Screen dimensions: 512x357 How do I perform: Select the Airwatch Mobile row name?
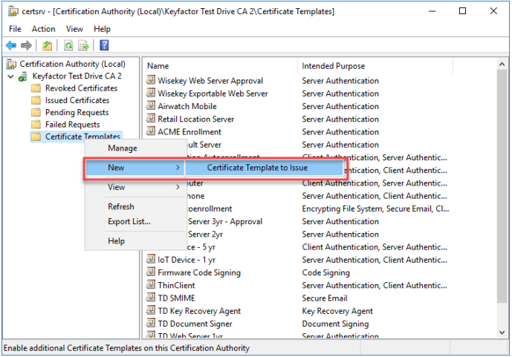[x=187, y=106]
